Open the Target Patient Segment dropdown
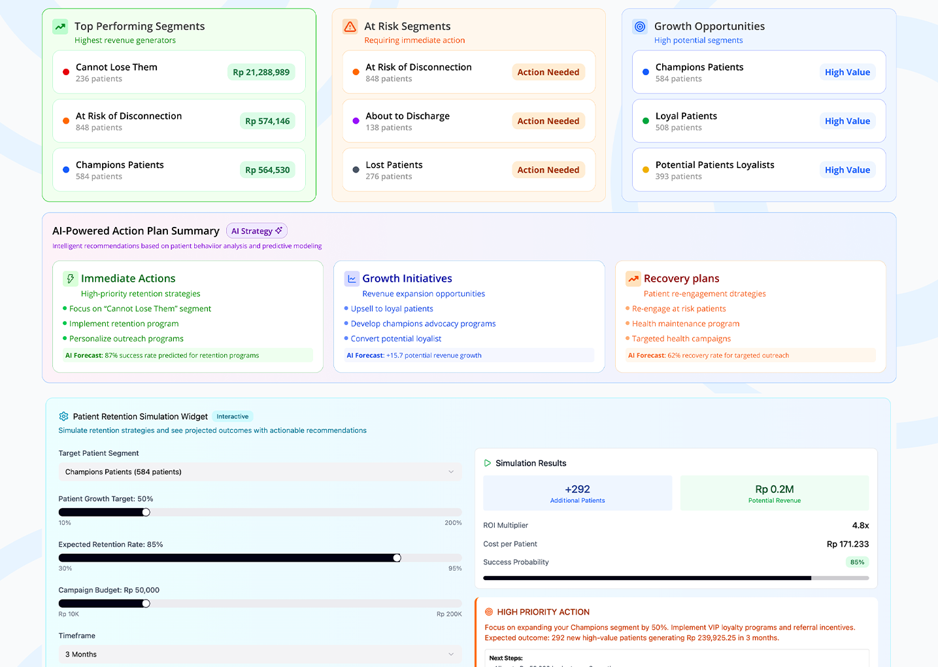Image resolution: width=938 pixels, height=667 pixels. click(x=260, y=471)
